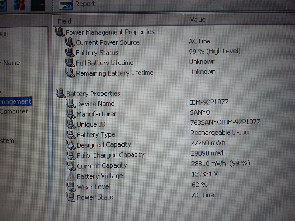This screenshot has width=295, height=221.
Task: Select the Unique ID field row
Action: coord(91,124)
